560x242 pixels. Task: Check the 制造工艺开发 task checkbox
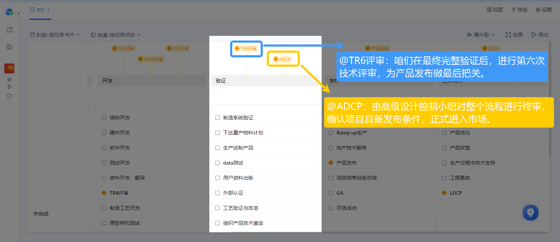(104, 208)
